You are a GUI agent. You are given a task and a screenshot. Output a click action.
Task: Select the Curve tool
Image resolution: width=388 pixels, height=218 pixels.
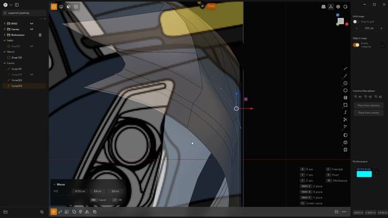click(345, 76)
